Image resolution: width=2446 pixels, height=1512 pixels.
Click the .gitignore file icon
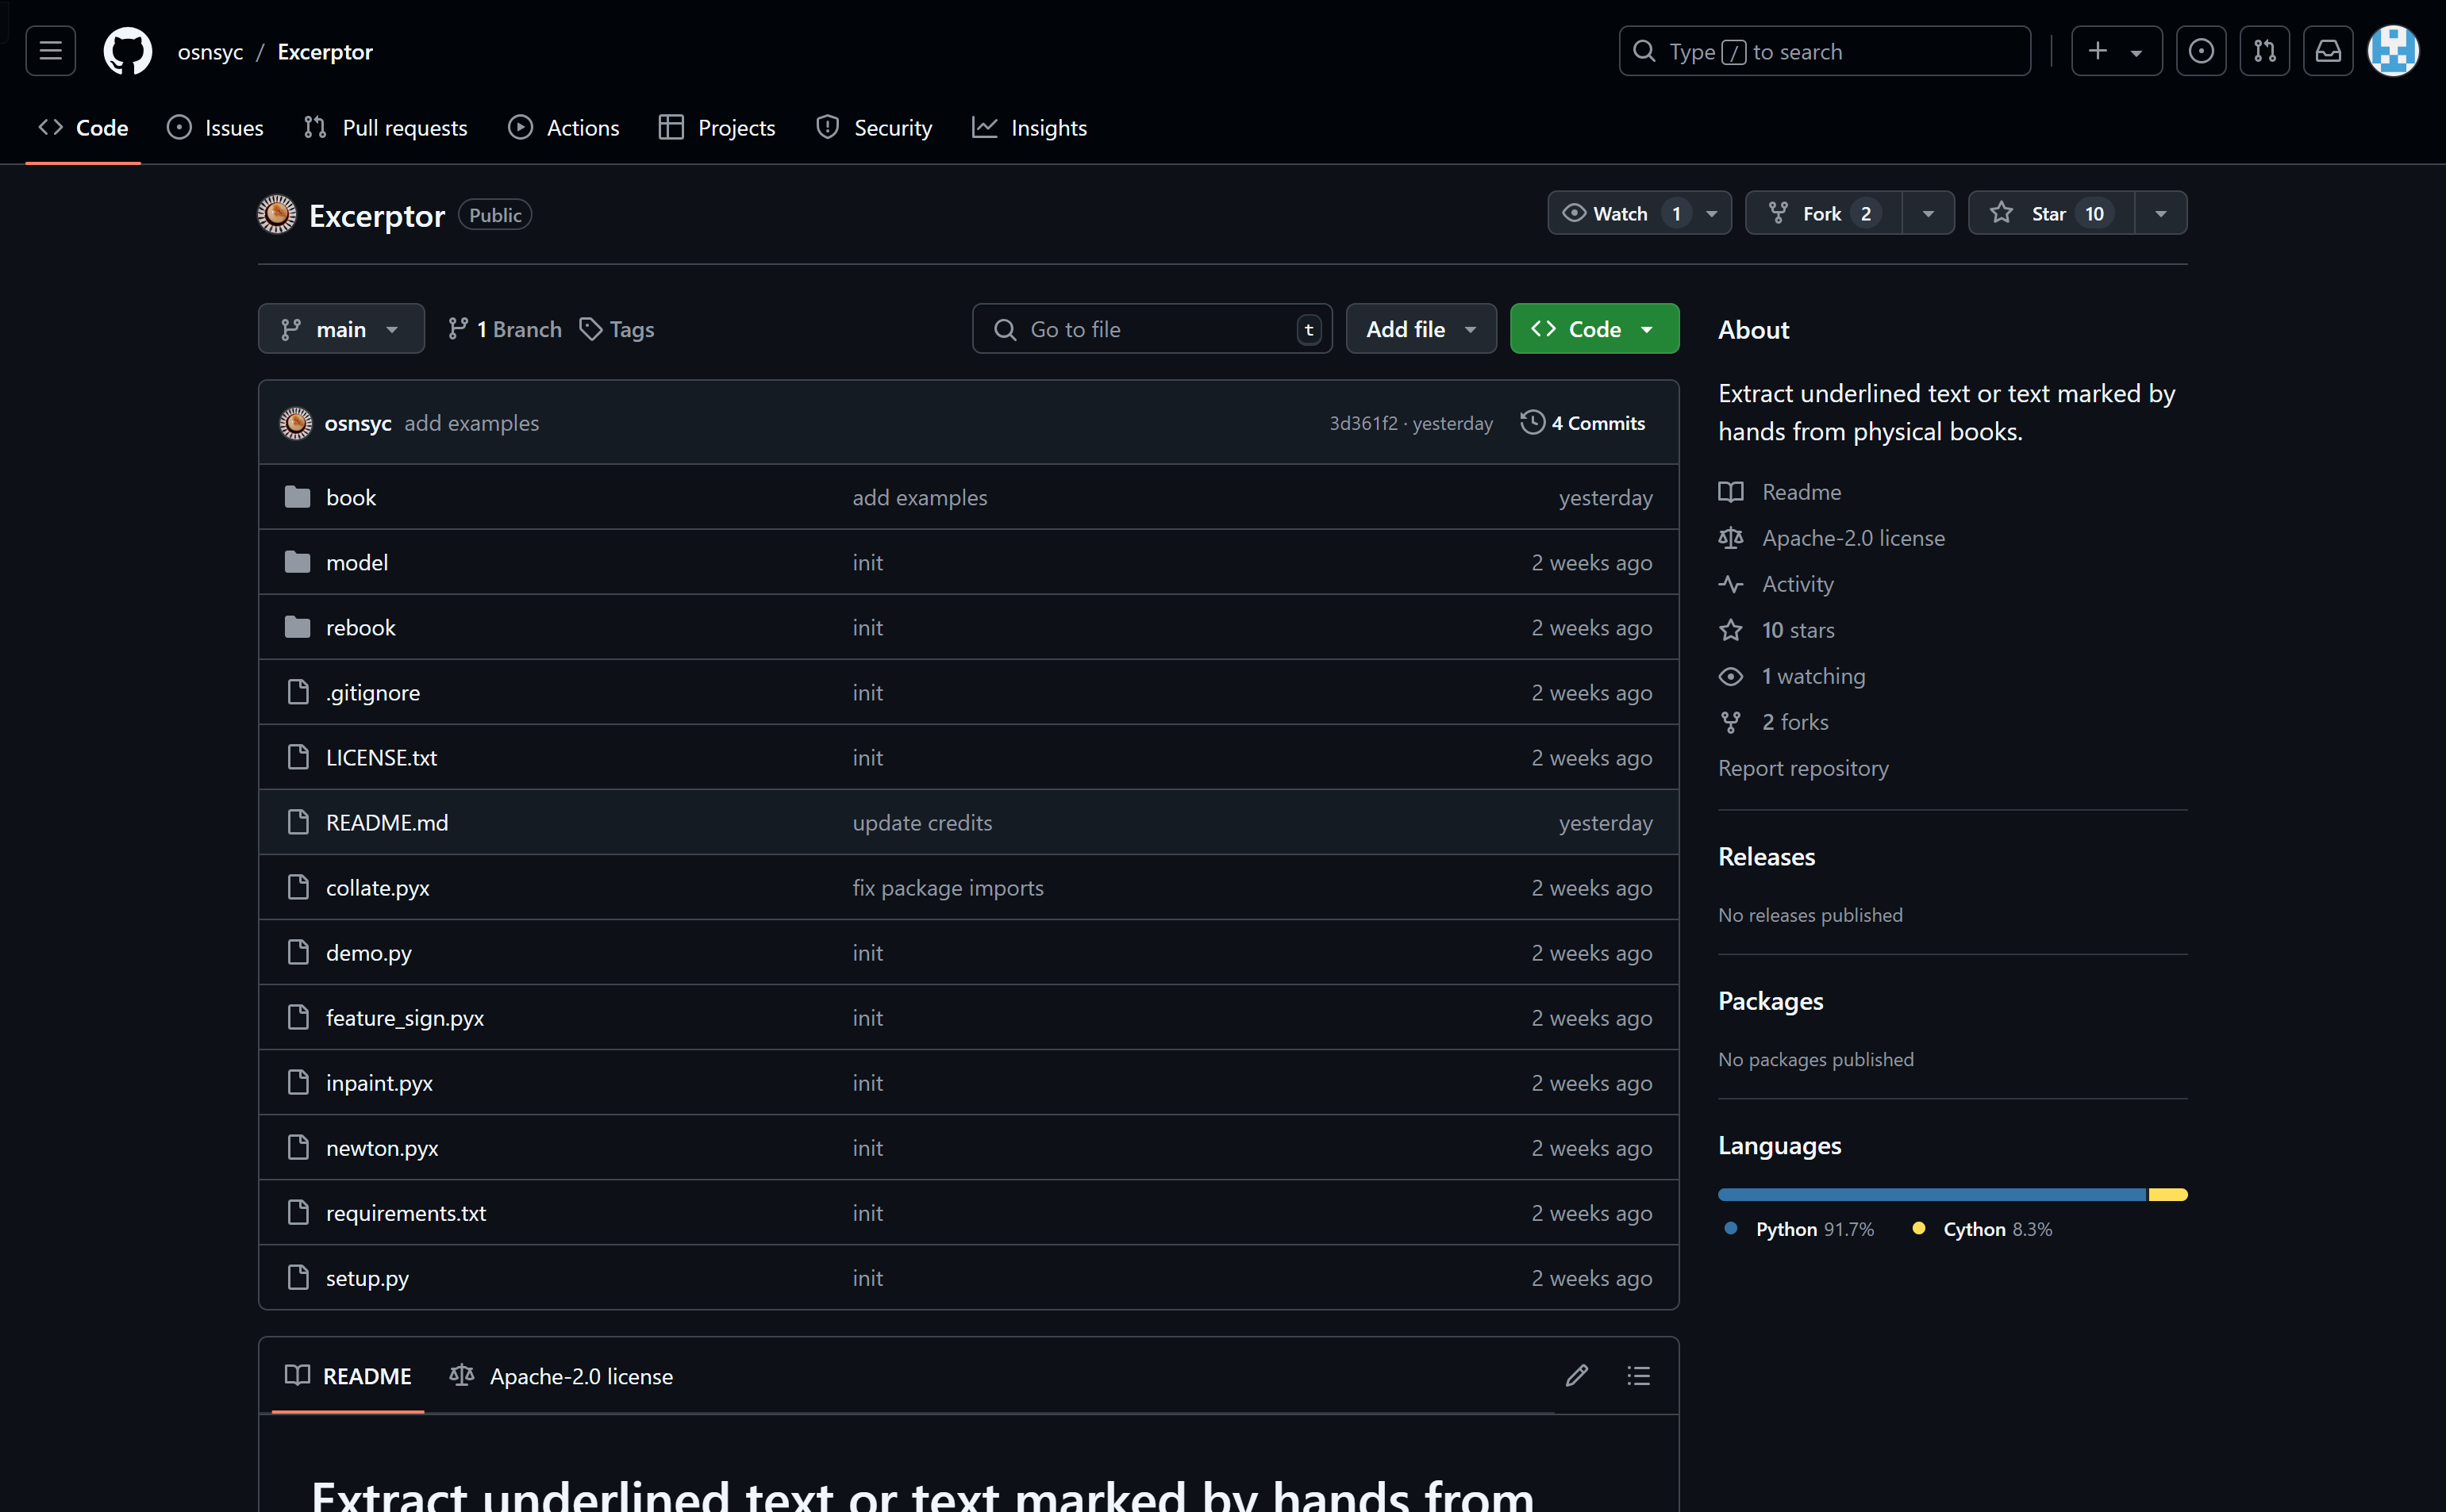point(298,692)
